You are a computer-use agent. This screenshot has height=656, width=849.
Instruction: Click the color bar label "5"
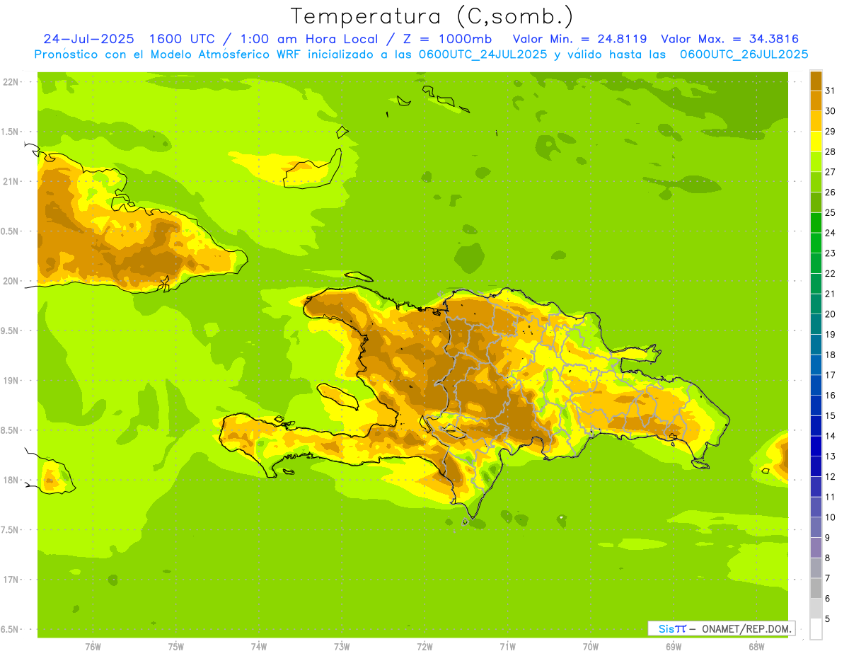(828, 619)
